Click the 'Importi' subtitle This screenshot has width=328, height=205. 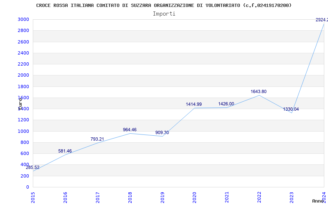point(164,14)
